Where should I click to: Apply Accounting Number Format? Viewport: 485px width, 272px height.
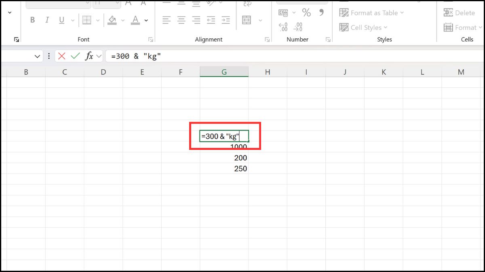[283, 12]
